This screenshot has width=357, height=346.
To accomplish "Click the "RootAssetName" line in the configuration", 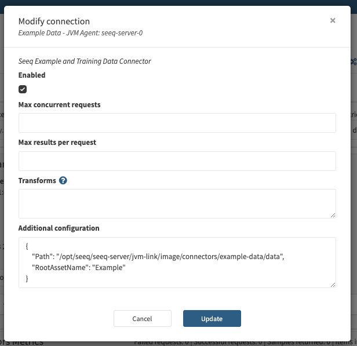I will (x=79, y=268).
